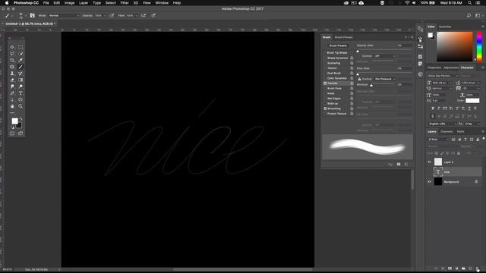This screenshot has width=486, height=273.
Task: Select the Lasso tool
Action: click(x=12, y=54)
